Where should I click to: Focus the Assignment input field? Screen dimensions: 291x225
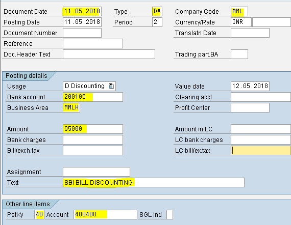[96, 172]
